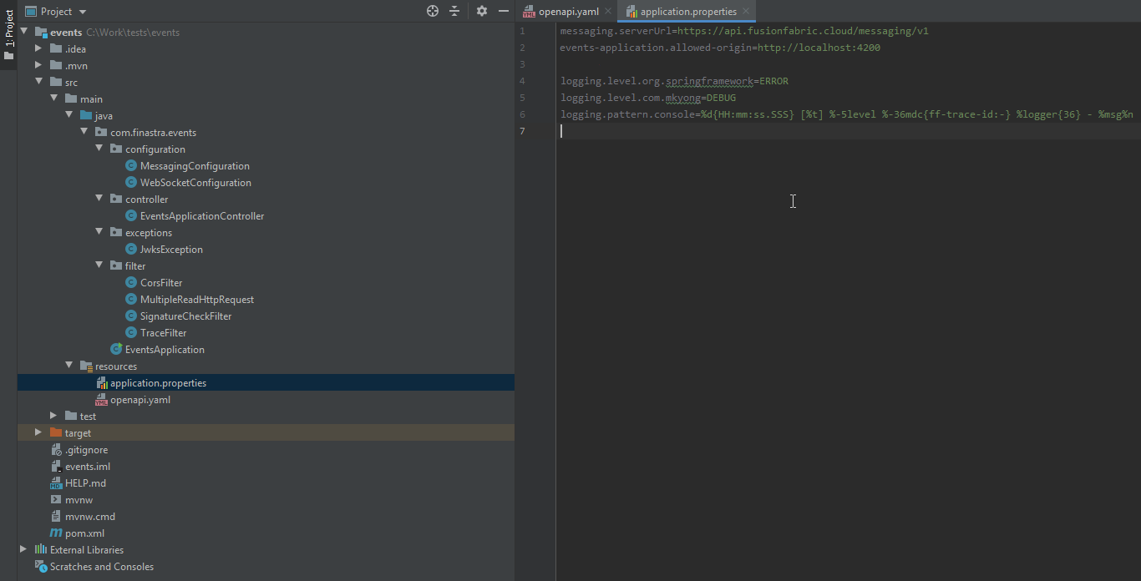Viewport: 1141px width, 581px height.
Task: Collapse the filter package
Action: coord(99,265)
